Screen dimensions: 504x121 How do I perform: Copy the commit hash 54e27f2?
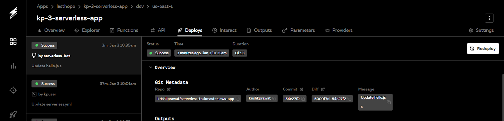[x=303, y=99]
